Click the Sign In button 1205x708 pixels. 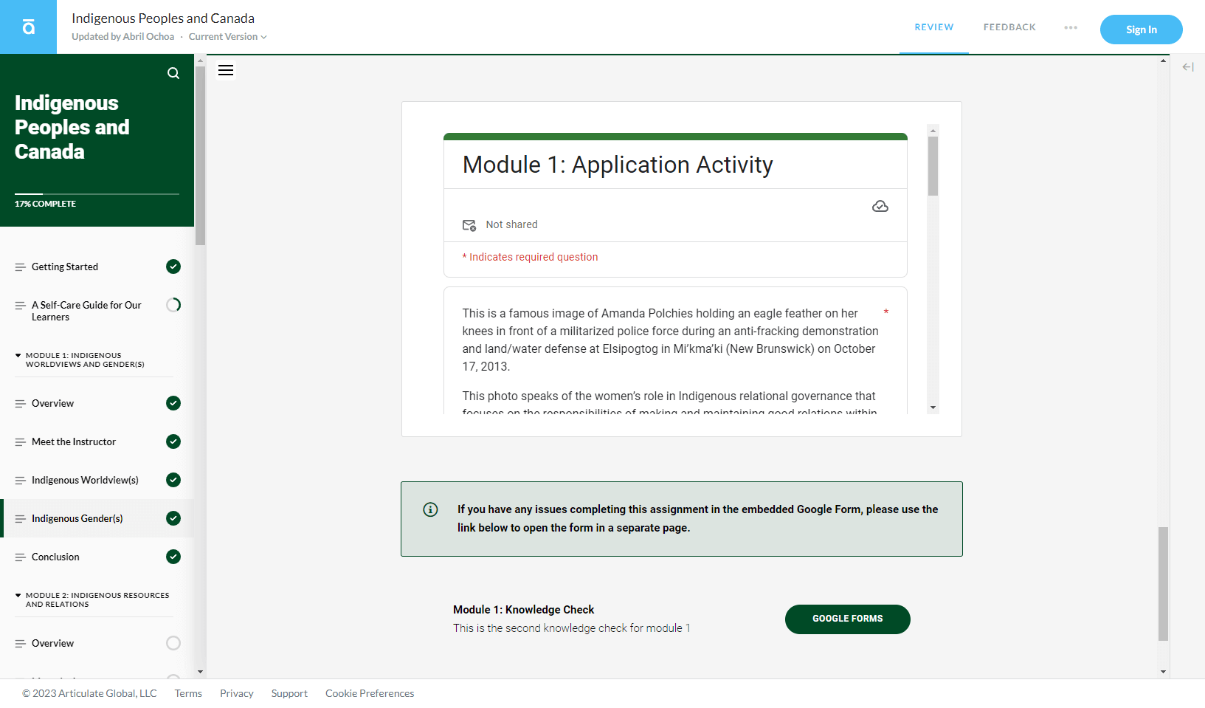(x=1142, y=30)
